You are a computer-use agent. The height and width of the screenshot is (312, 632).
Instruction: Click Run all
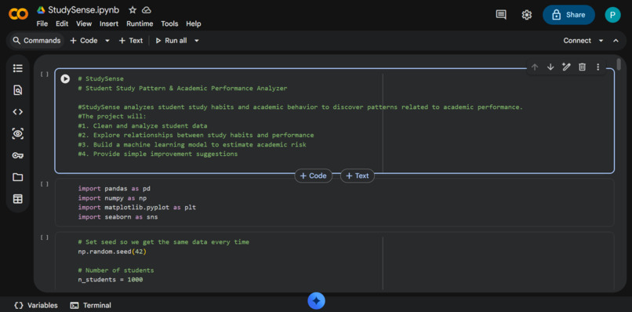[x=171, y=41]
